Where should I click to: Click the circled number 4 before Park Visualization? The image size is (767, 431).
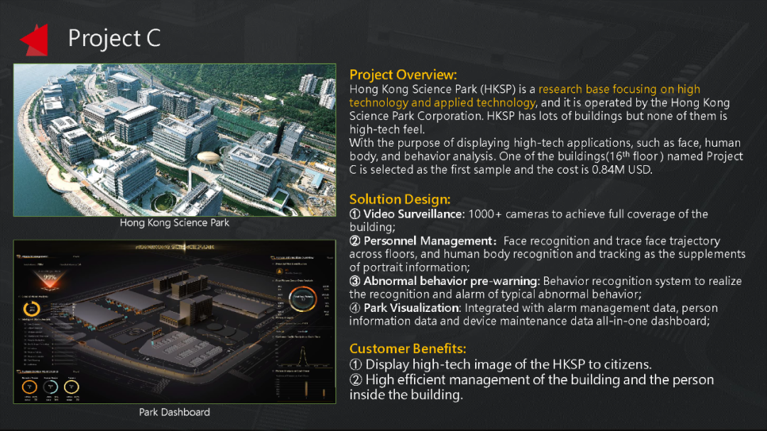(x=355, y=308)
